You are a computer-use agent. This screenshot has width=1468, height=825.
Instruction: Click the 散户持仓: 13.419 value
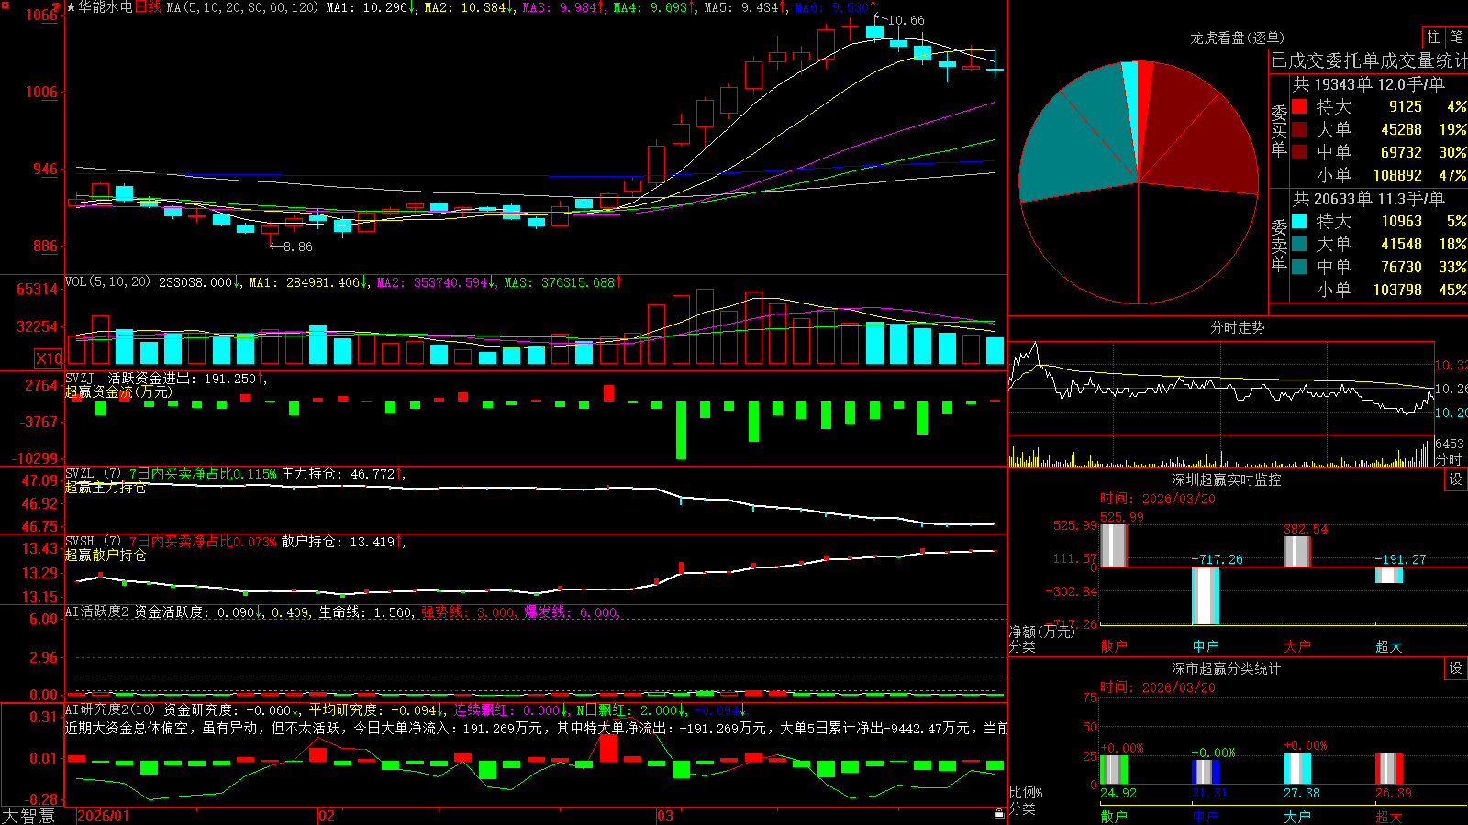(338, 542)
